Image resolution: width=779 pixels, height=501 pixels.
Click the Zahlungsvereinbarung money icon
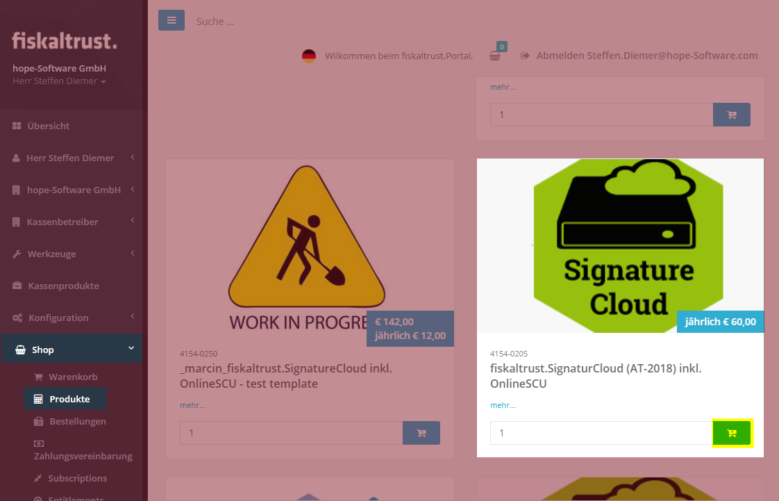pos(39,443)
